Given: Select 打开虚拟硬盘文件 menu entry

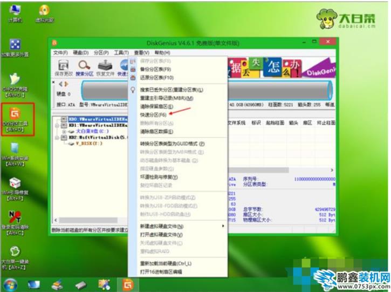Looking at the screenshot, I should click(x=161, y=235).
